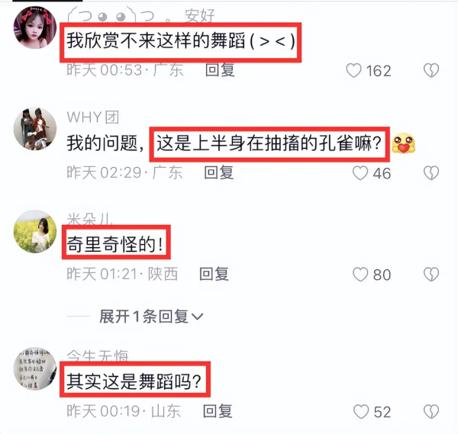The image size is (458, 434).
Task: Dislike the 米朵儿 comment
Action: click(431, 275)
